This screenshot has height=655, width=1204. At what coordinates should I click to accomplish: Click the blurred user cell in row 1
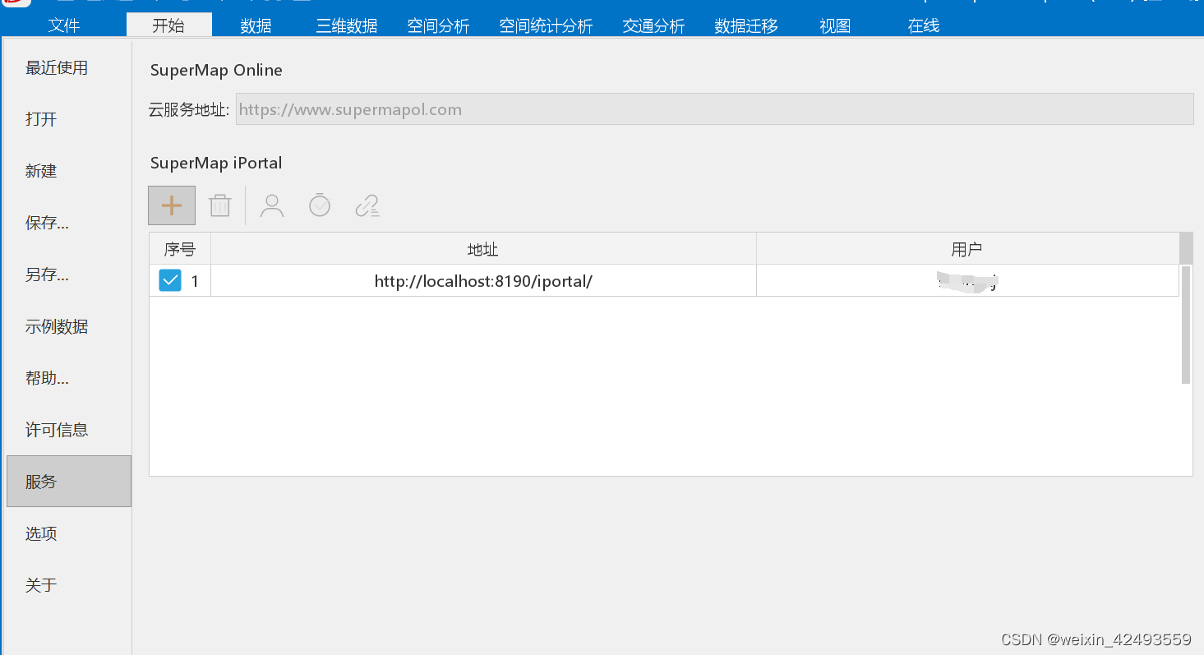coord(967,281)
